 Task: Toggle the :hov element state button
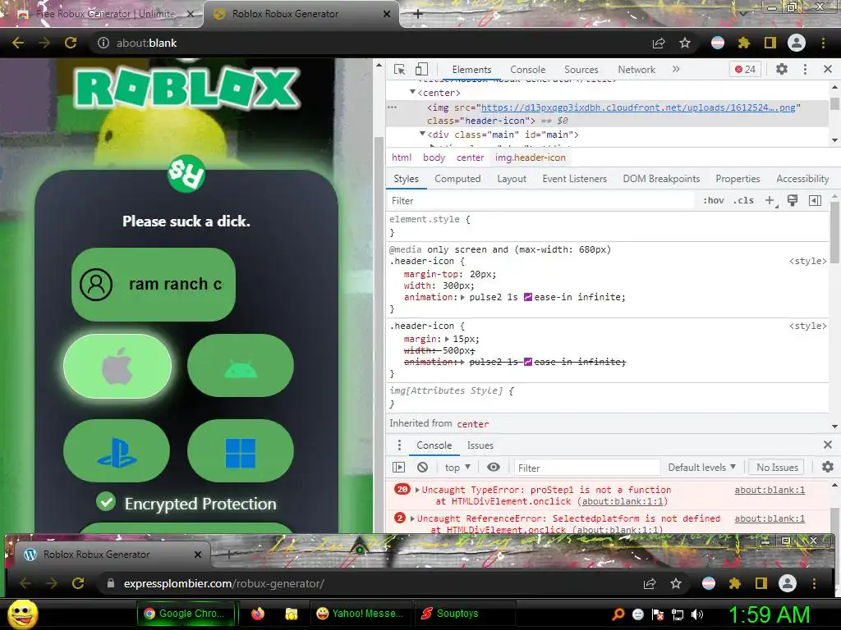pyautogui.click(x=714, y=200)
